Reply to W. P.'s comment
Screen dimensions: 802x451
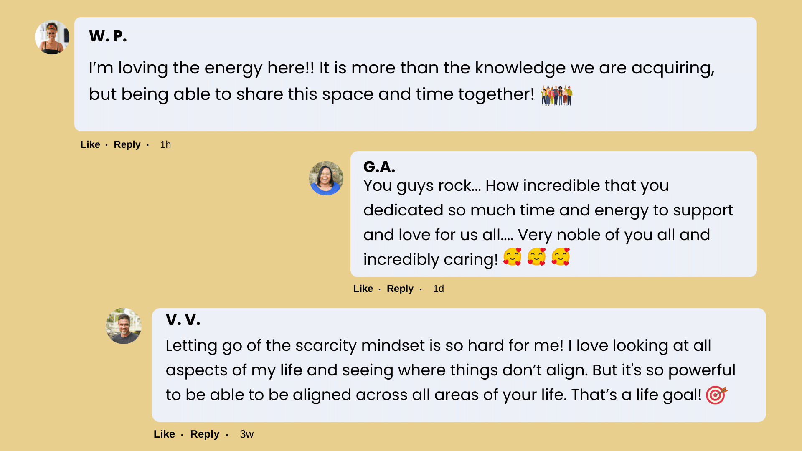click(127, 144)
